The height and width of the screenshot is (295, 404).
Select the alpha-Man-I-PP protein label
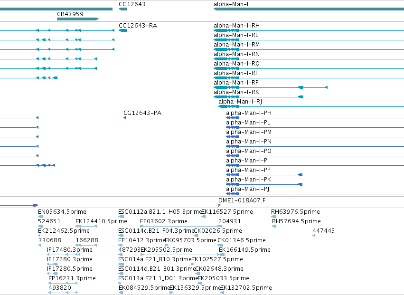[x=248, y=170]
